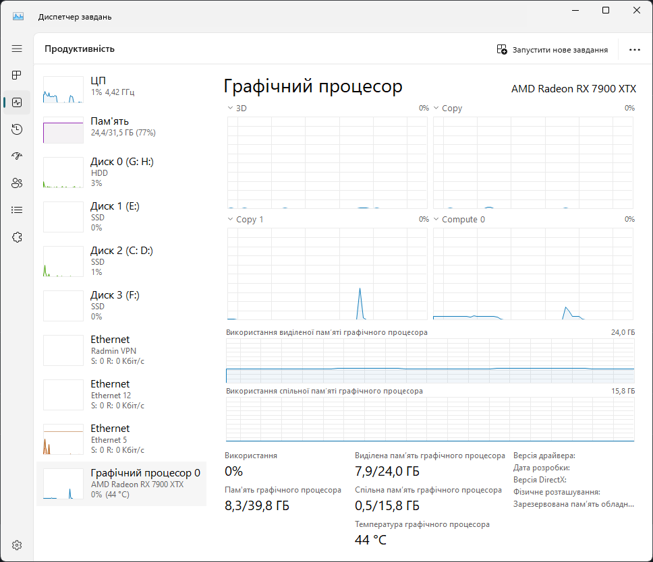Select Ethernet Radmin VPN entry
This screenshot has height=562, width=653.
coord(121,350)
